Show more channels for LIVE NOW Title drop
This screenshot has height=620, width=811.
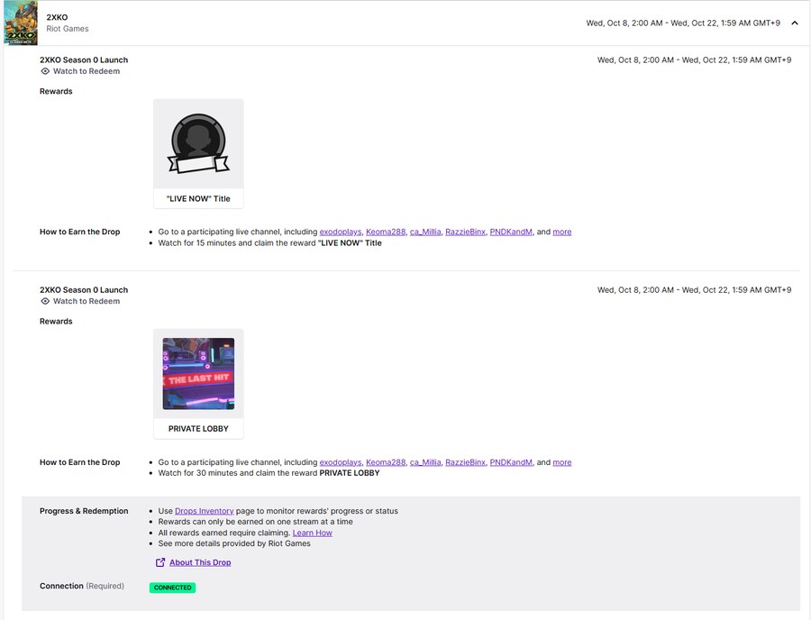click(x=561, y=232)
